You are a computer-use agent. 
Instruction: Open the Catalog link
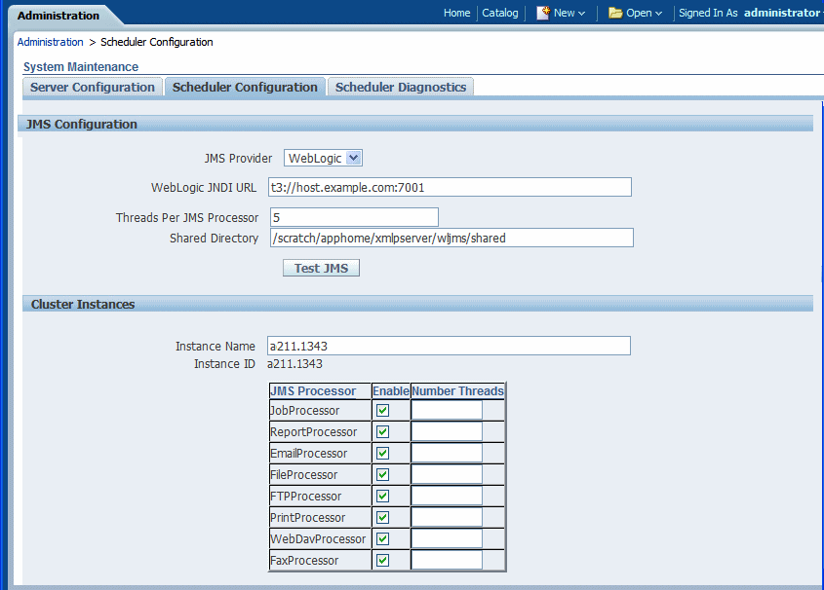pyautogui.click(x=499, y=13)
